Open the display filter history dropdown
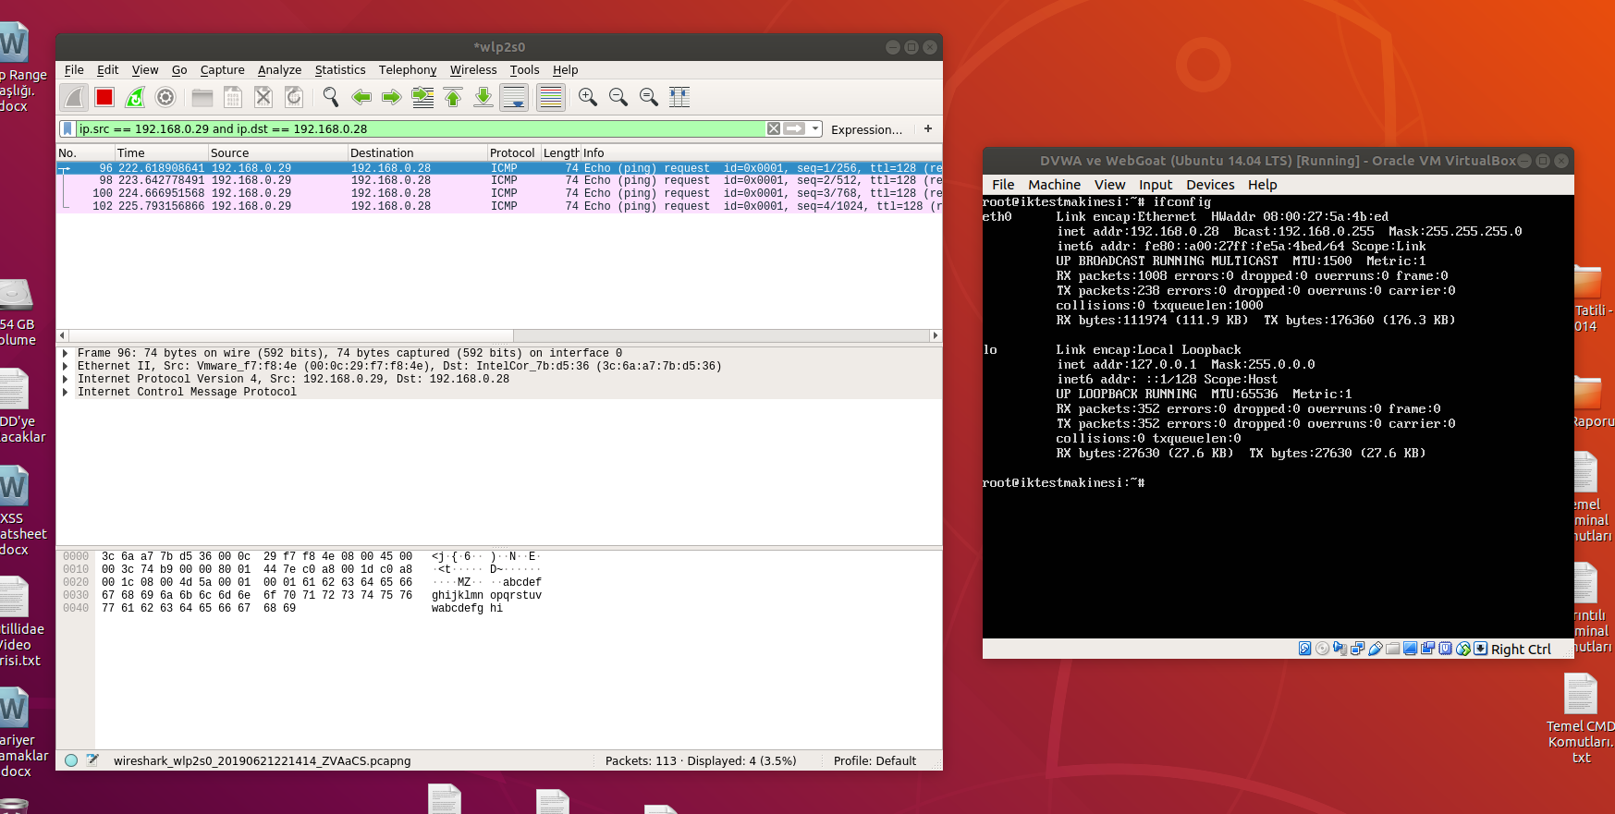 point(815,129)
